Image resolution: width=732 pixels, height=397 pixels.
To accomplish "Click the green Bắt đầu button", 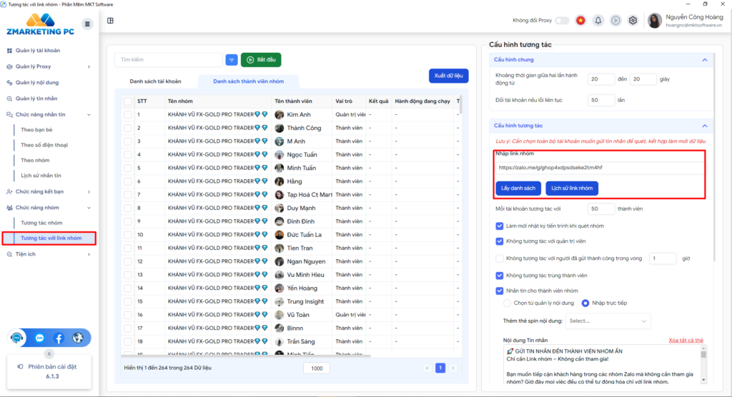I will pyautogui.click(x=261, y=60).
